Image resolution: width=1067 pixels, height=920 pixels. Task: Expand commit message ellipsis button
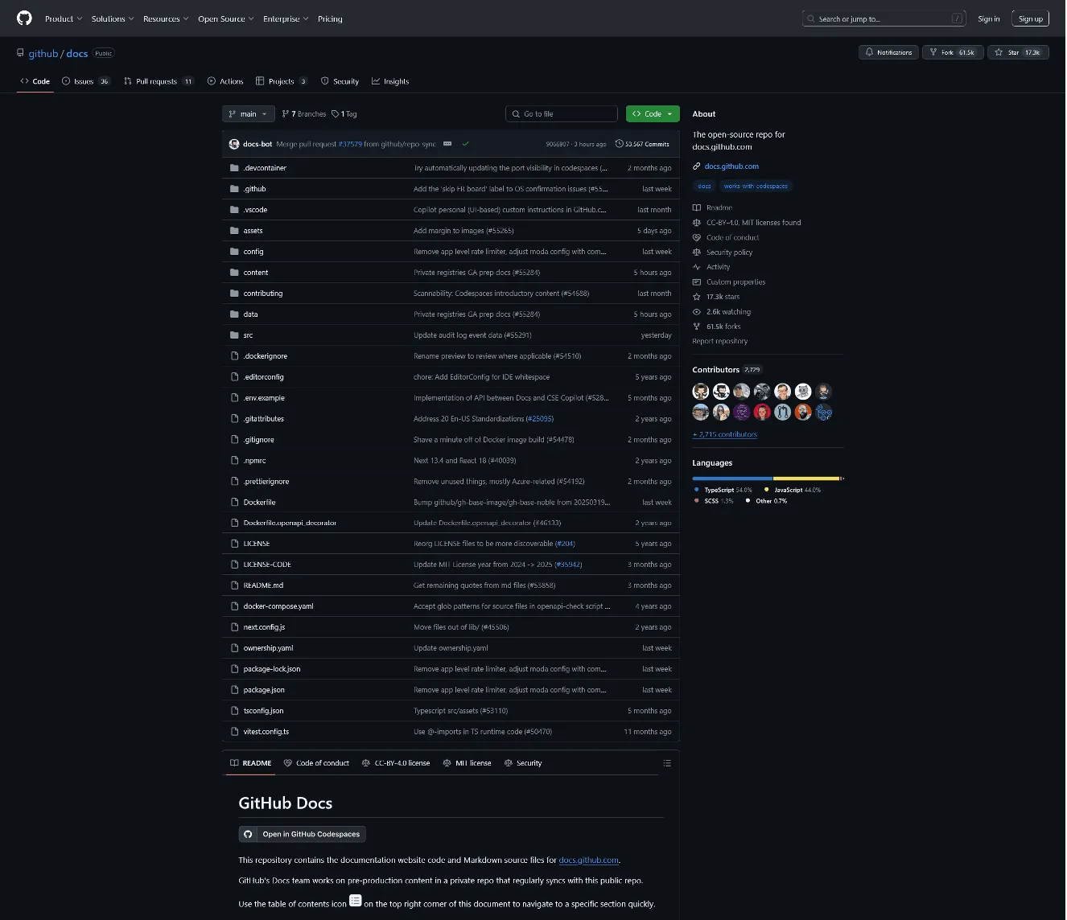click(x=447, y=144)
